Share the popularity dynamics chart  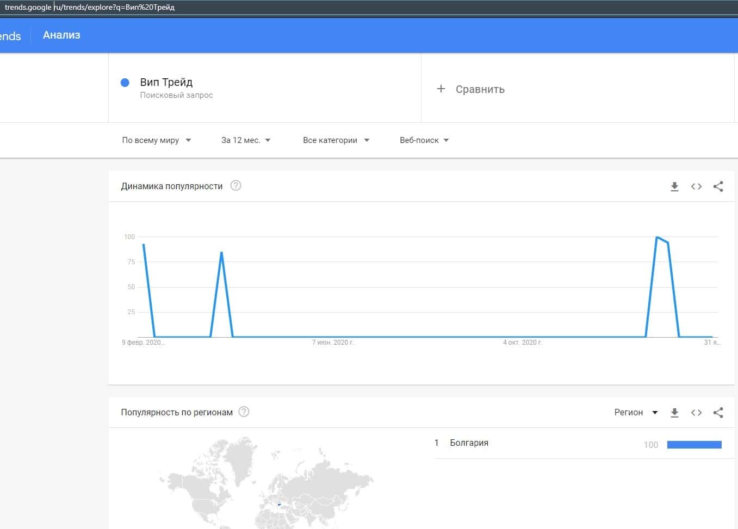(x=718, y=186)
